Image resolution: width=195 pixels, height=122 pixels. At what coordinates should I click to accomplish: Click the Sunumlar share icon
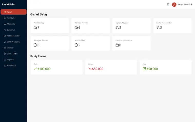[x=5, y=30]
